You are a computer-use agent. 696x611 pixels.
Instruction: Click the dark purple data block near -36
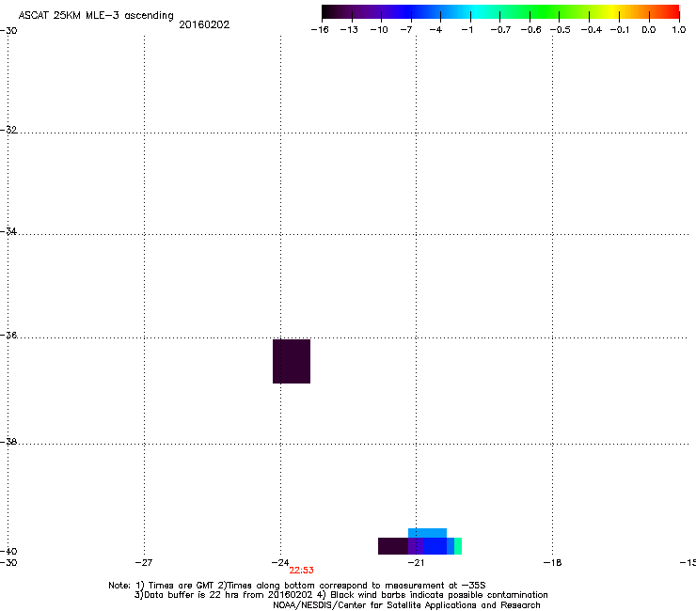pos(292,361)
